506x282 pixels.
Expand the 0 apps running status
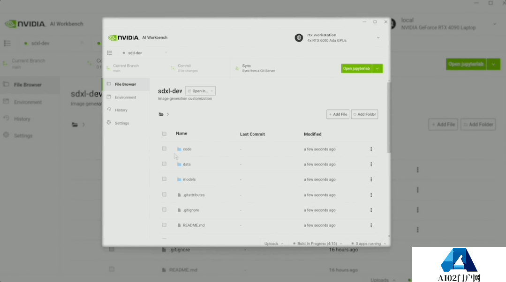click(x=369, y=244)
